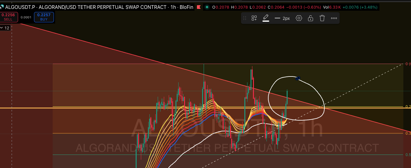
Task: Click the 0.0001 spread value between Sell and Buy
Action: pos(26,17)
